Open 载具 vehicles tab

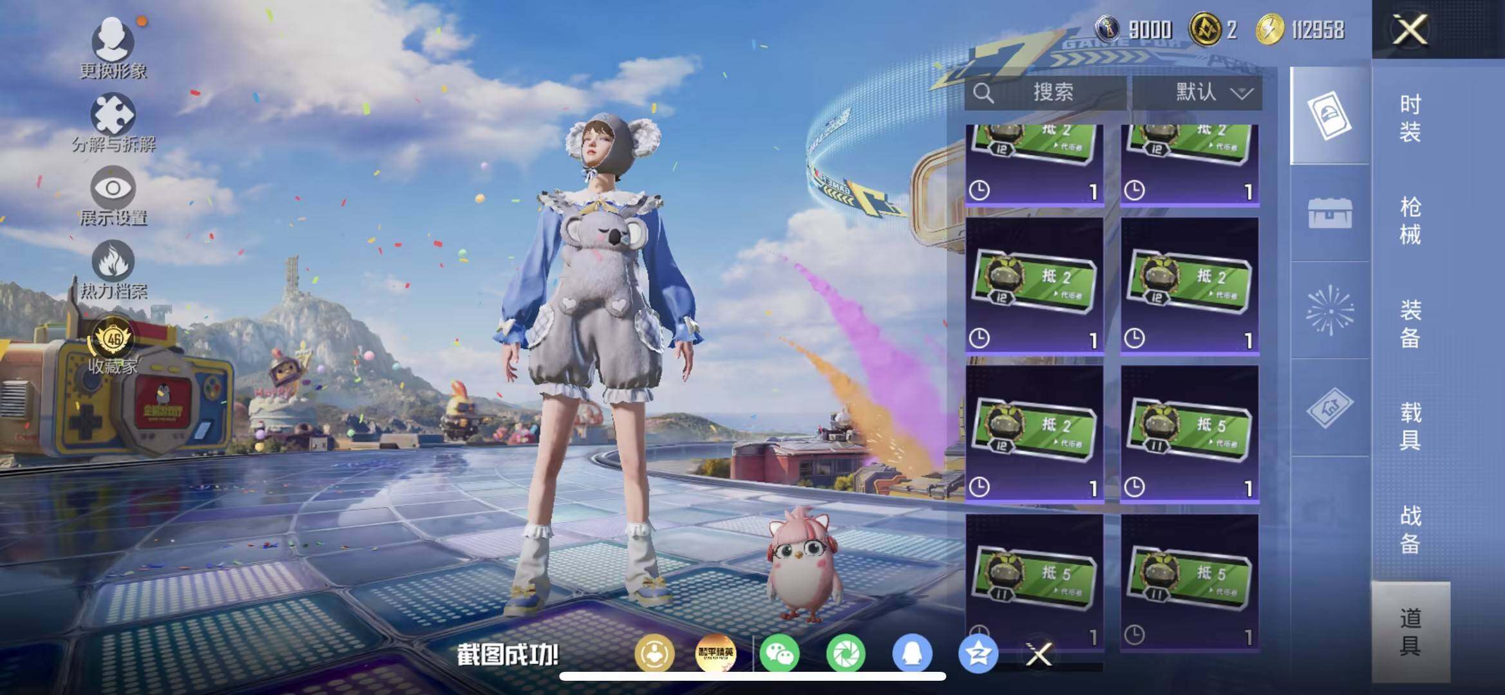1410,426
